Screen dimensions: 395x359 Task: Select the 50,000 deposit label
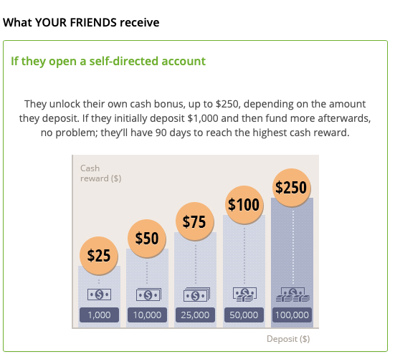click(x=244, y=315)
